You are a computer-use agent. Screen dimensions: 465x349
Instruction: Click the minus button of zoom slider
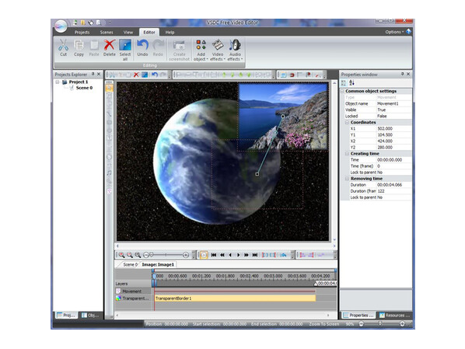point(145,255)
